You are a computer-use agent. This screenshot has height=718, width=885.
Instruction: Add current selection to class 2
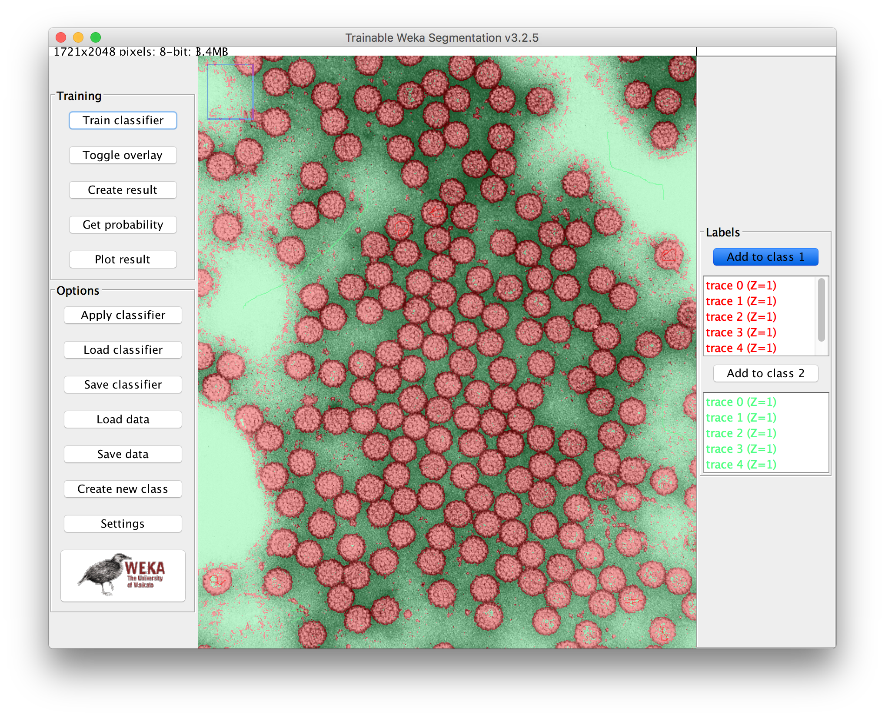(x=765, y=373)
